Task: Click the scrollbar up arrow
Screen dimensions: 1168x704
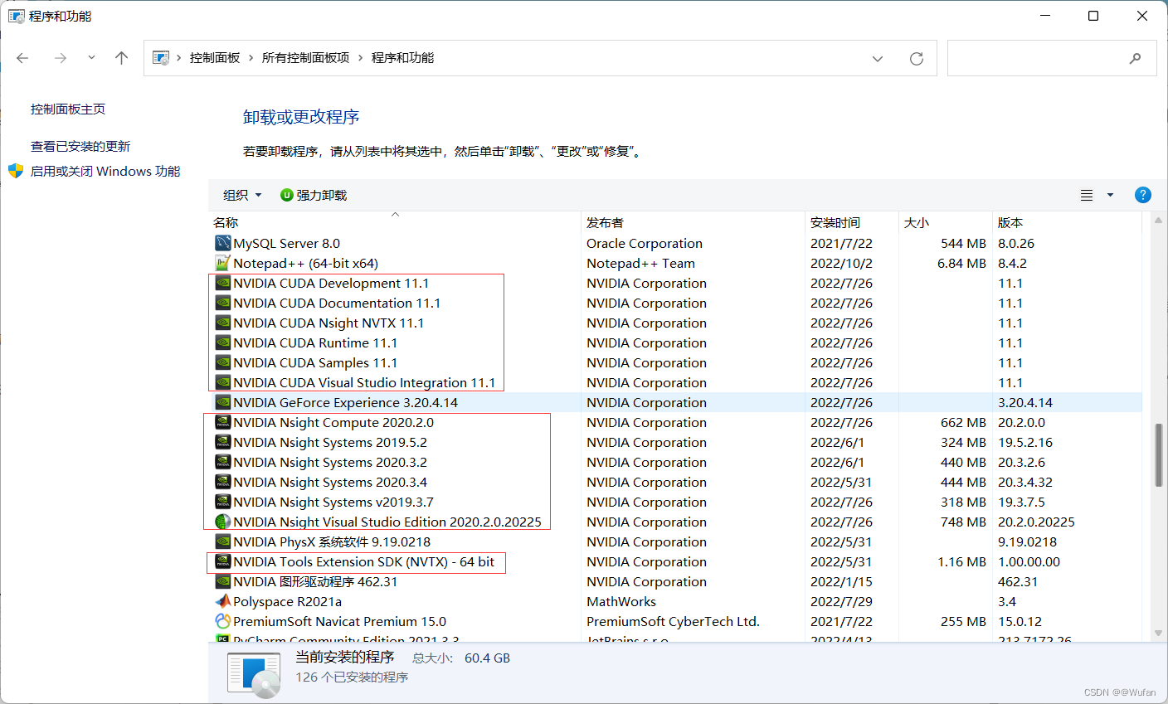Action: pyautogui.click(x=1158, y=221)
